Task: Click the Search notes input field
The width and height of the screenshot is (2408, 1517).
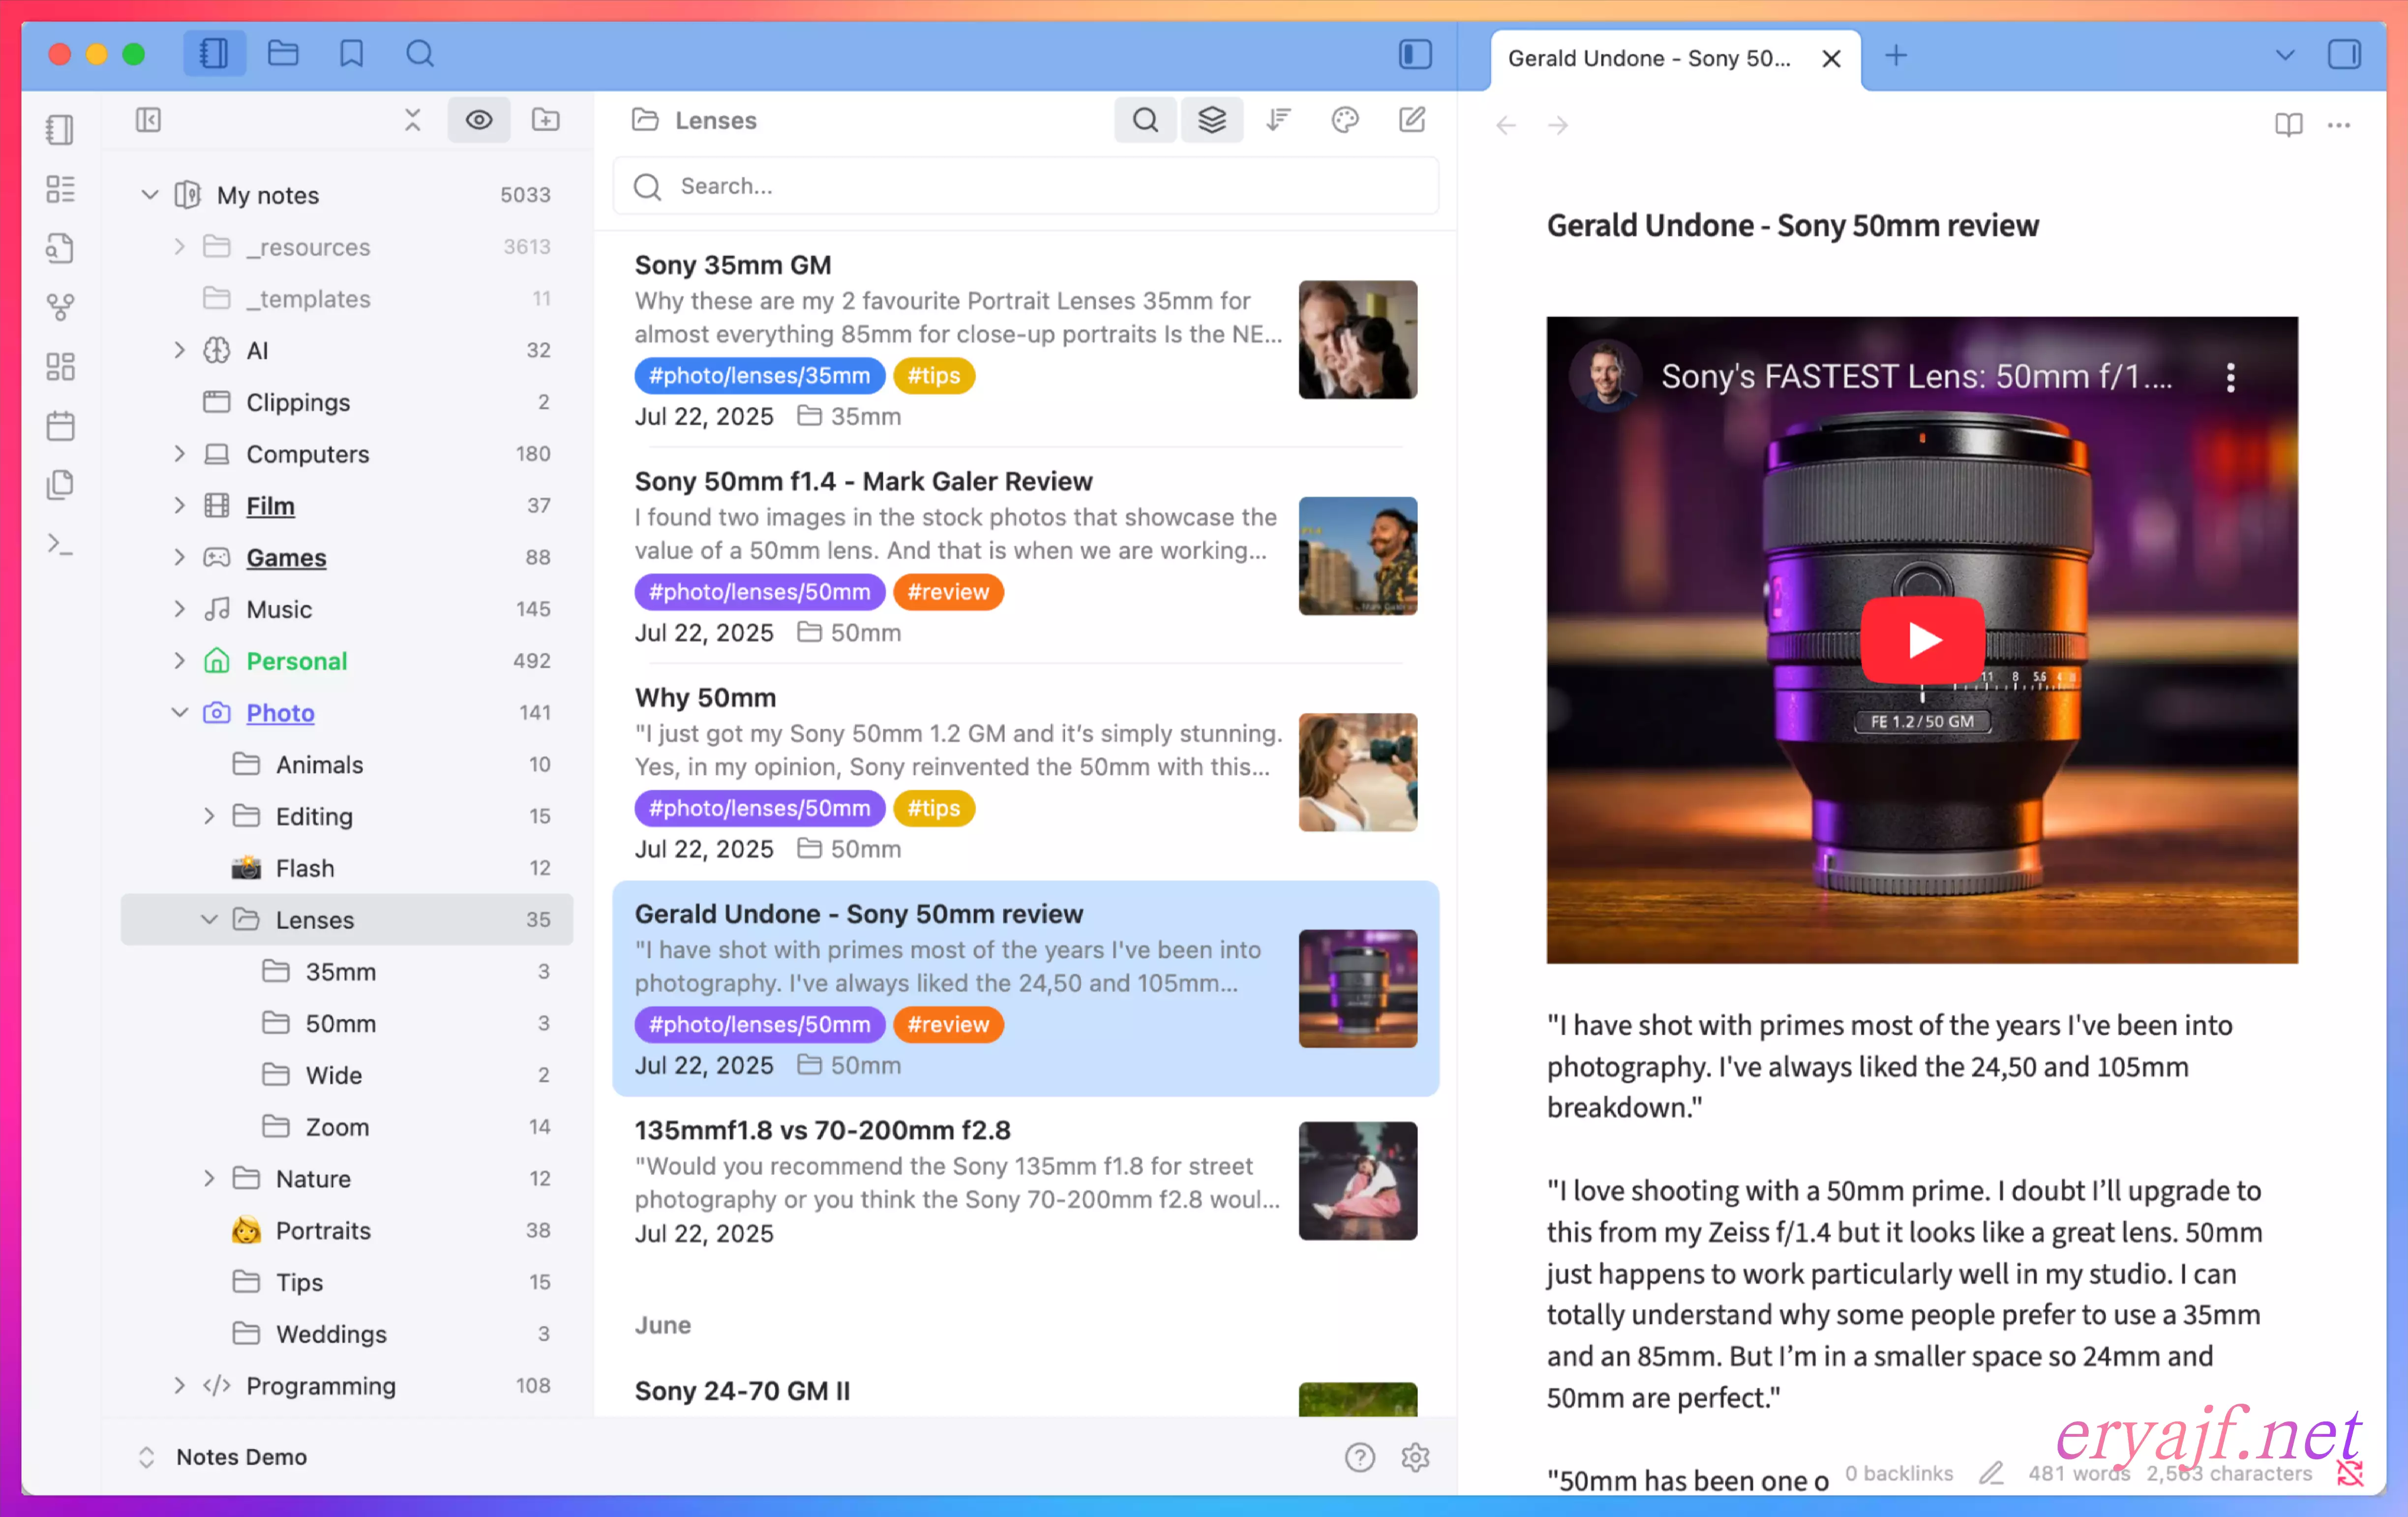Action: 1025,186
